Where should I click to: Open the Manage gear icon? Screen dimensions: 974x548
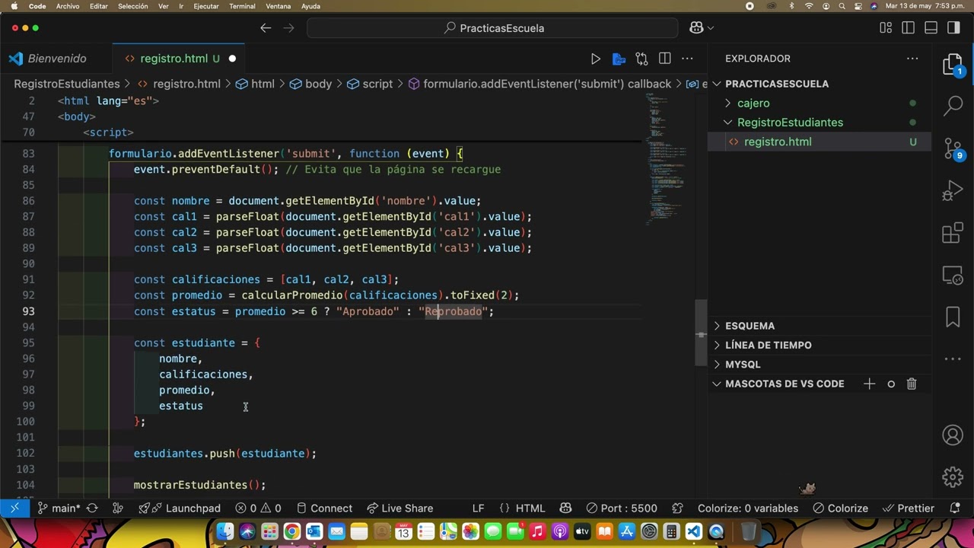pyautogui.click(x=953, y=477)
